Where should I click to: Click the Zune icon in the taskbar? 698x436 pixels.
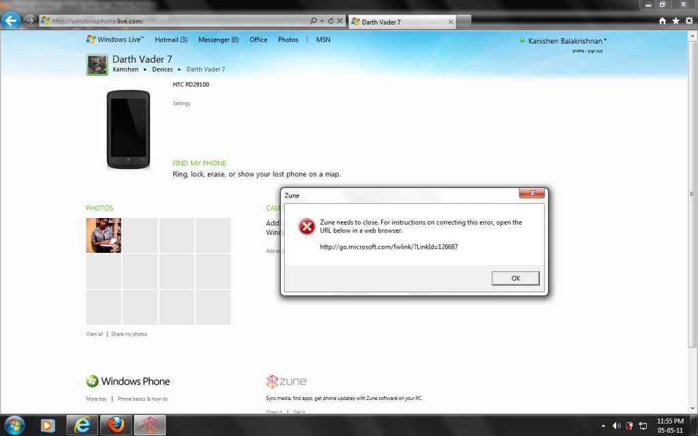[149, 425]
